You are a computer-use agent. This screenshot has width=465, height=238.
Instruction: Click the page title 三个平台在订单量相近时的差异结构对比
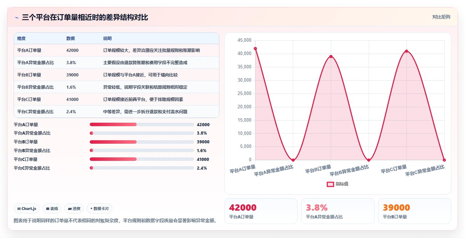[x=85, y=17]
